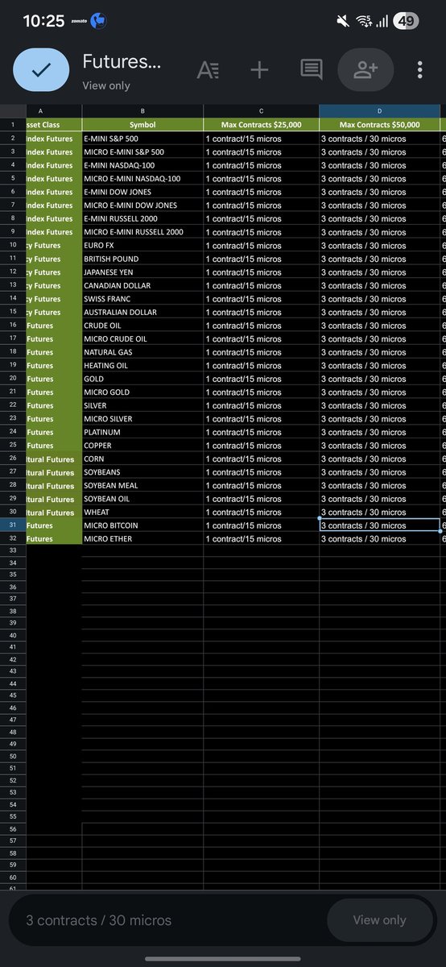Tap the Zomato notification icon
The width and height of the screenshot is (446, 967).
click(80, 21)
